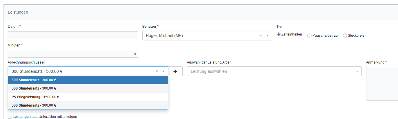This screenshot has width=398, height=119.
Task: Clear the selected Benutzer Höger, Michael
Action: (x=261, y=36)
